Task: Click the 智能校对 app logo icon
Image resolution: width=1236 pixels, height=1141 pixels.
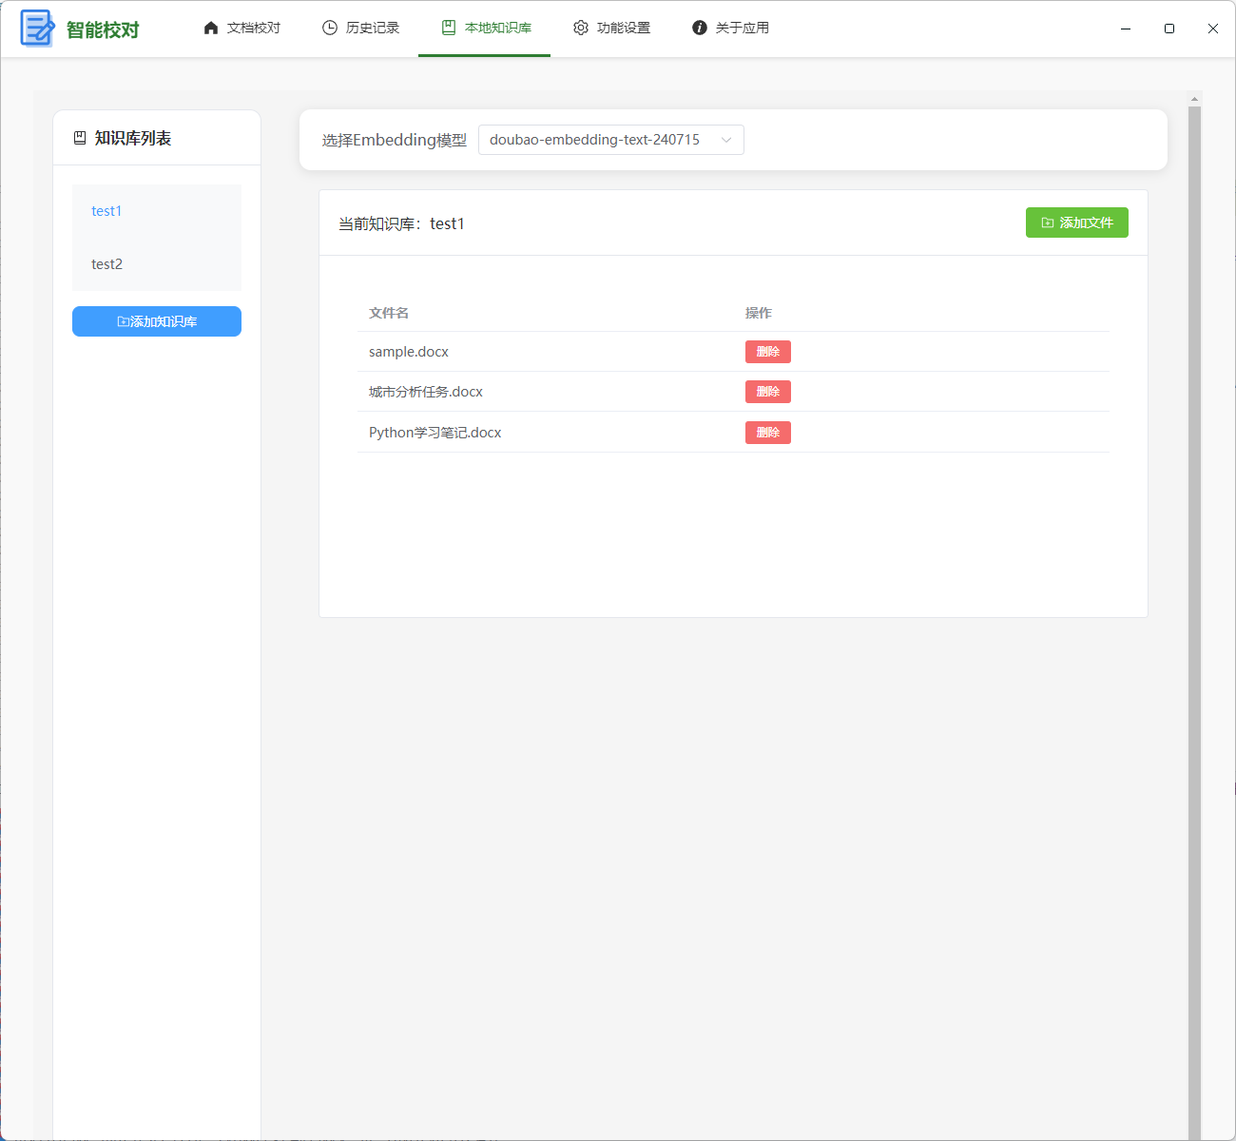Action: click(x=37, y=29)
